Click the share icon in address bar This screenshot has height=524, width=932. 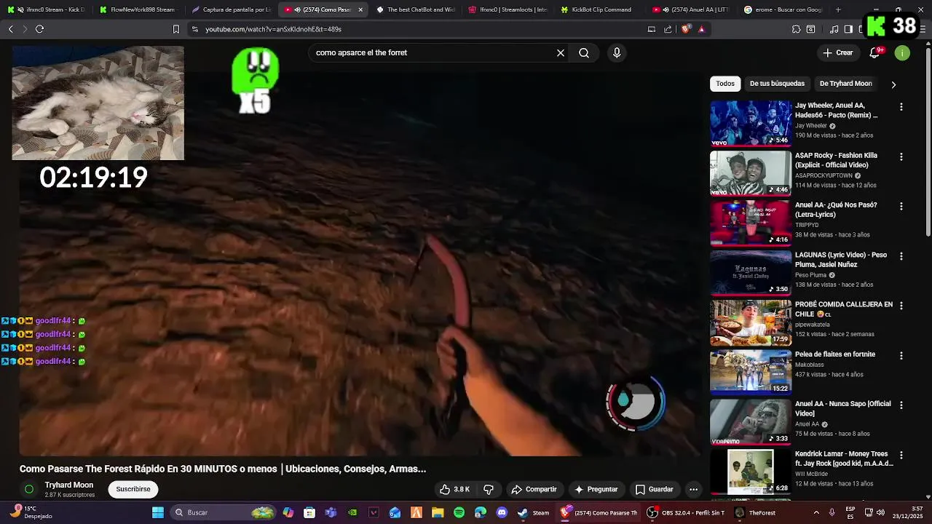click(668, 29)
